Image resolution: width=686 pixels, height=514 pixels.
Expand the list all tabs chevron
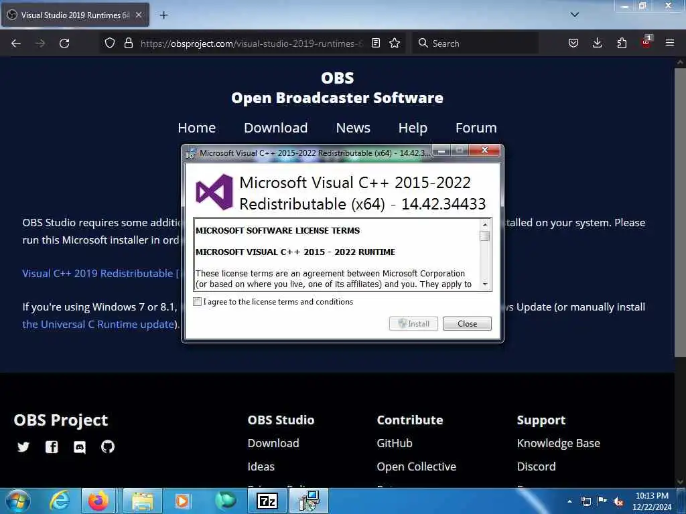(574, 15)
